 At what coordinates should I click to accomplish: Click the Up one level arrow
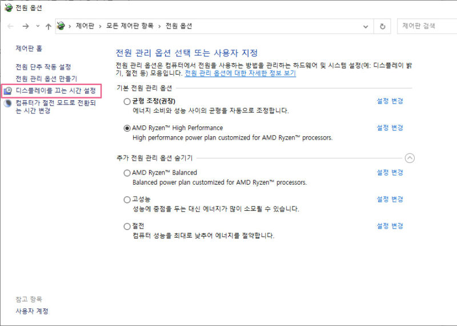tap(49, 26)
